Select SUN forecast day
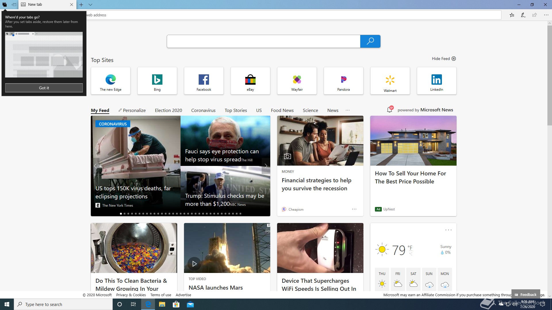This screenshot has height=310, width=552. click(429, 279)
